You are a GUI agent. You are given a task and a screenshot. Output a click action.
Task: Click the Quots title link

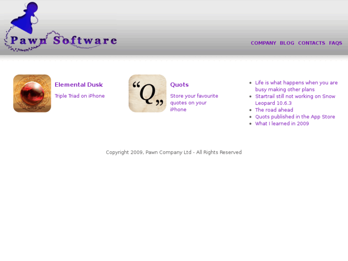(180, 85)
